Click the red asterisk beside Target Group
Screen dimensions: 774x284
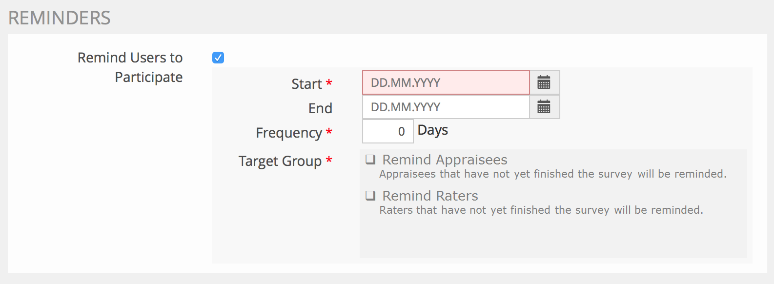point(329,160)
